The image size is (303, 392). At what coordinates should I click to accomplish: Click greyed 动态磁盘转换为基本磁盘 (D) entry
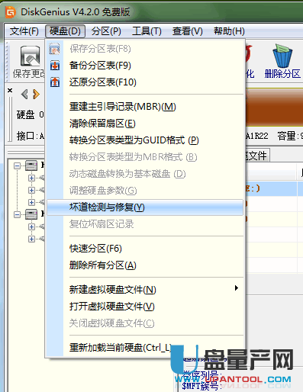pyautogui.click(x=145, y=174)
